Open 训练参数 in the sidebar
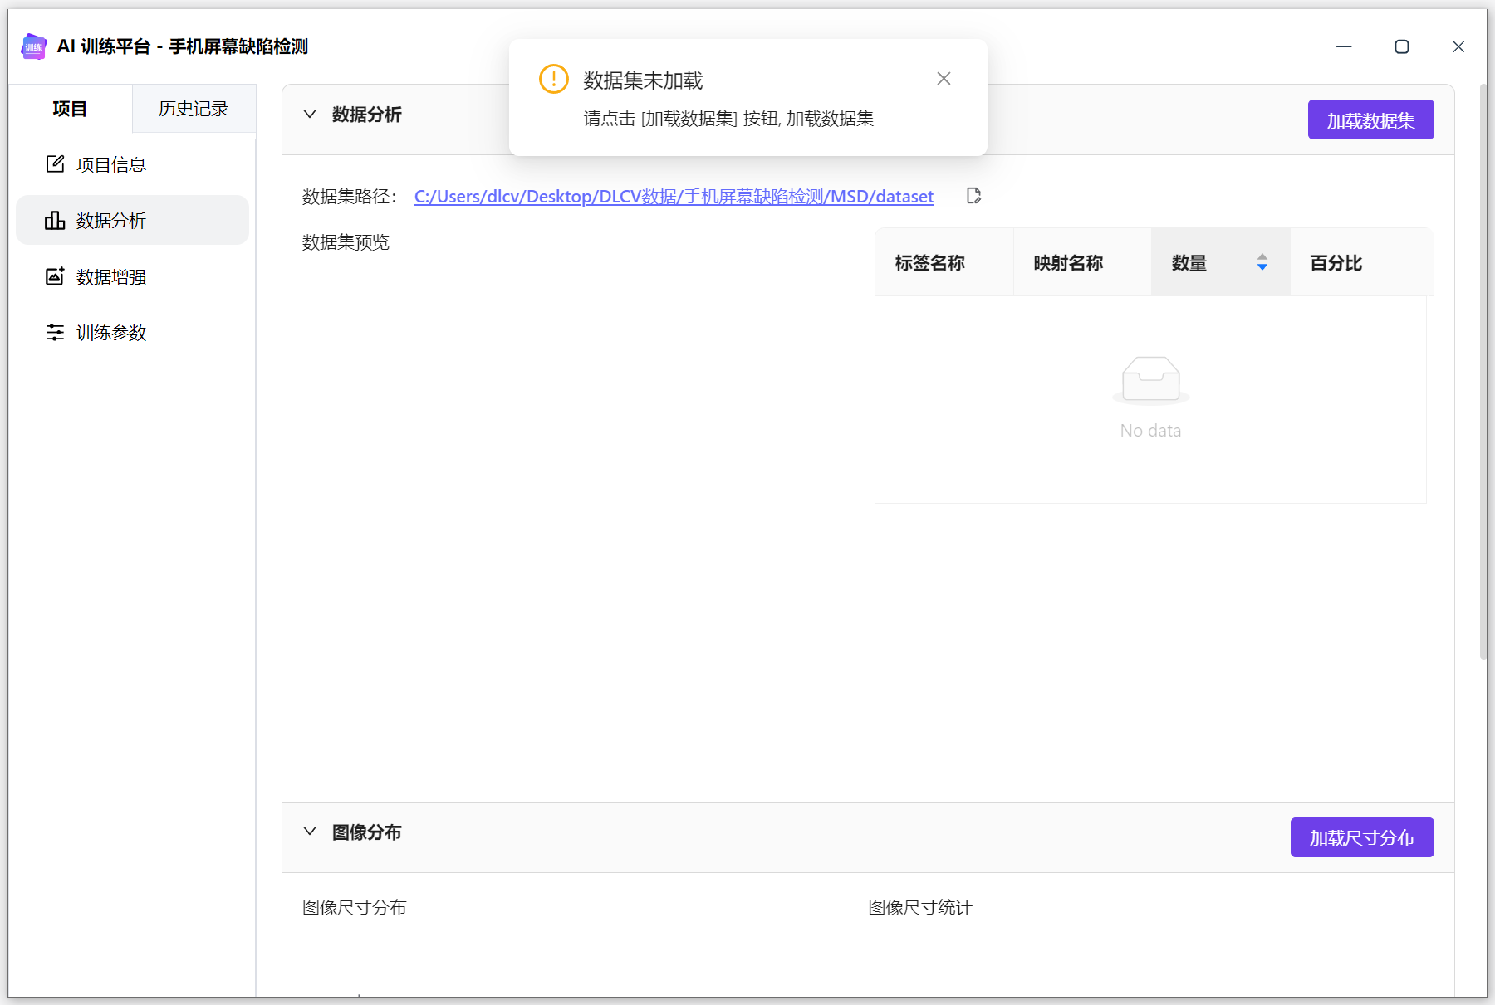This screenshot has height=1005, width=1495. point(133,332)
